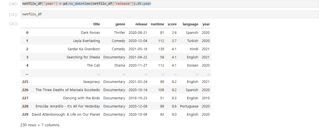Image resolution: width=319 pixels, height=132 pixels.
Task: Select 'The Call' title cell
Action: tap(93, 65)
